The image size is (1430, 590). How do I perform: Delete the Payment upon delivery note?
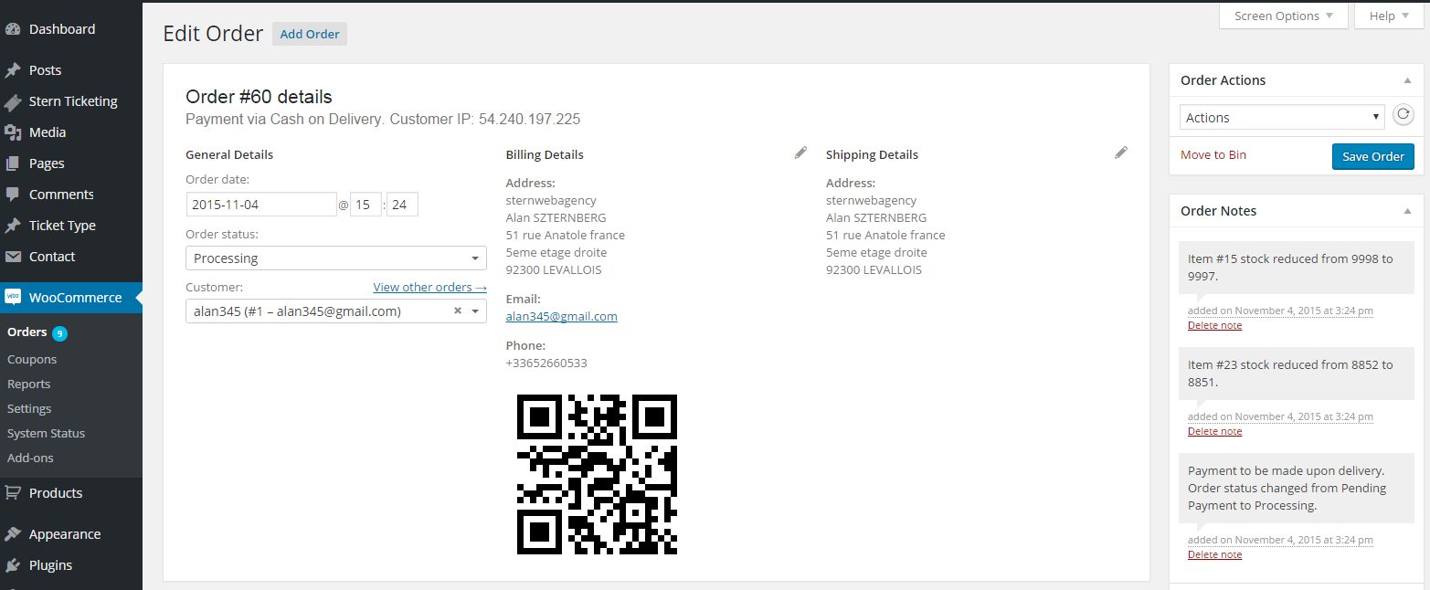tap(1214, 554)
